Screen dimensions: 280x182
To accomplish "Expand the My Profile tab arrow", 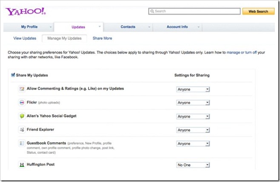I will tap(51, 27).
